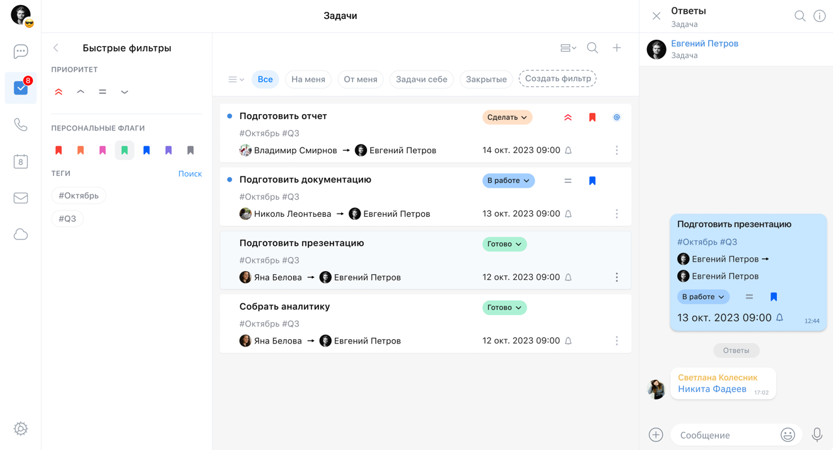
Task: Open the calls phone icon in the sidebar
Action: 21,125
